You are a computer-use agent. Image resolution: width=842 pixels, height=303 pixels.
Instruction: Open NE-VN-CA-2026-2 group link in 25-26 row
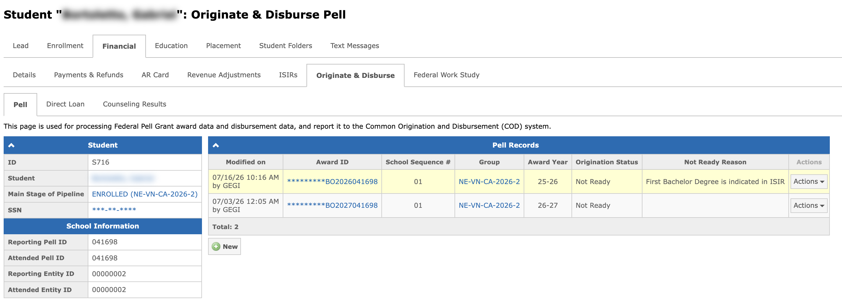489,182
